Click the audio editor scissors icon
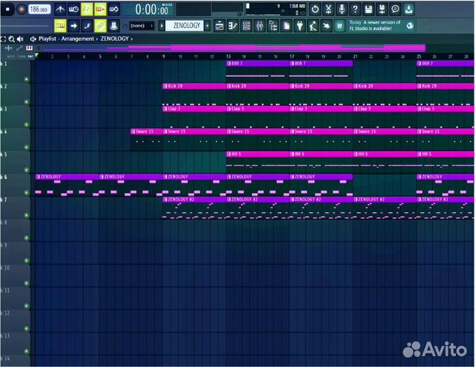Image resolution: width=475 pixels, height=367 pixels. point(329,10)
